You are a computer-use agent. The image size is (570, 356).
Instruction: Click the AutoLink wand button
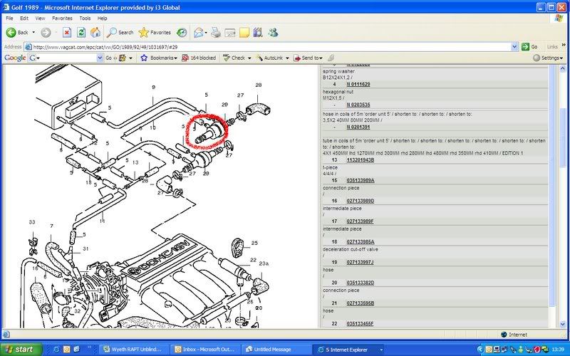[x=270, y=58]
